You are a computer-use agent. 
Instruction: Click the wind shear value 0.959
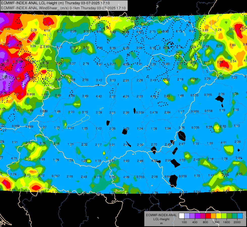click(x=183, y=176)
